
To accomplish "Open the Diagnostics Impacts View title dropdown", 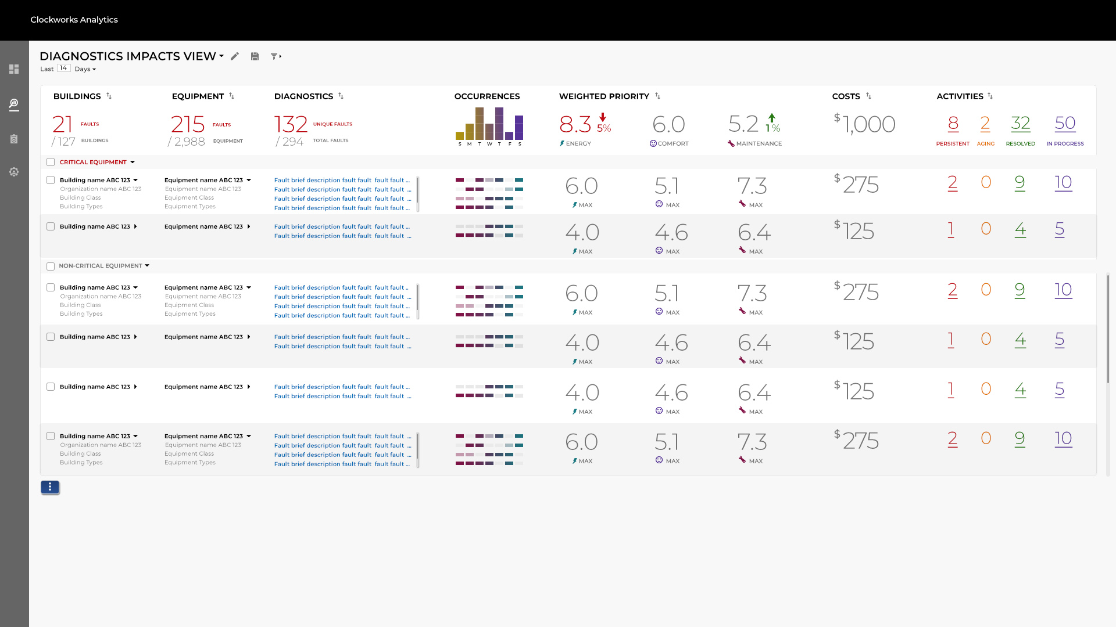I will [221, 56].
